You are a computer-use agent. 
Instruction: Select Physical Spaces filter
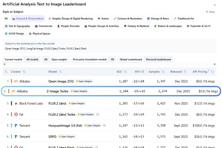(x=40, y=34)
